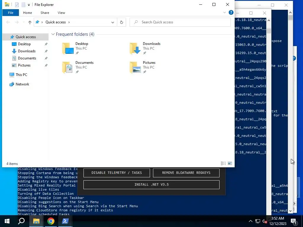This screenshot has height=227, width=303.
Task: Click the Back navigation arrow
Action: [8, 22]
